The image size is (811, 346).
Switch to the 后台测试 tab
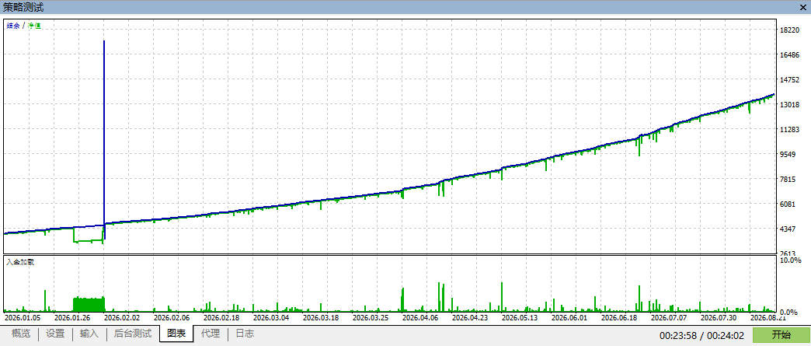pos(132,334)
